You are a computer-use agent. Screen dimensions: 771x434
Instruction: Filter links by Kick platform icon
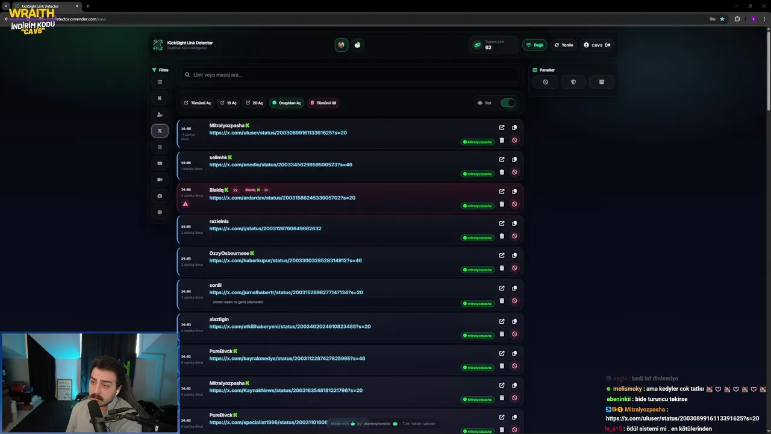pyautogui.click(x=160, y=98)
